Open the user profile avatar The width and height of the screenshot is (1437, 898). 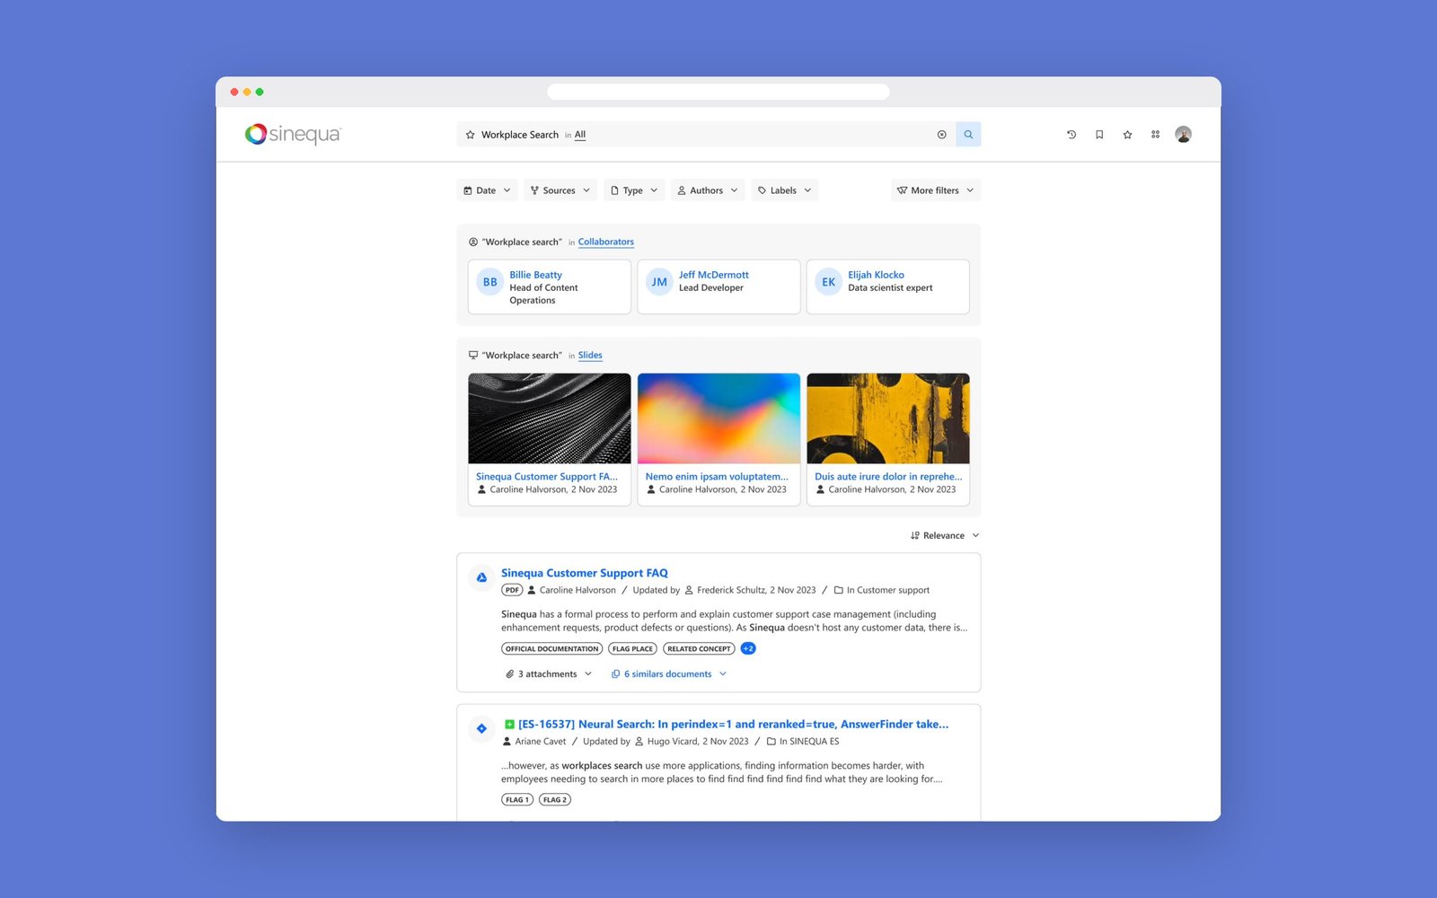tap(1184, 135)
